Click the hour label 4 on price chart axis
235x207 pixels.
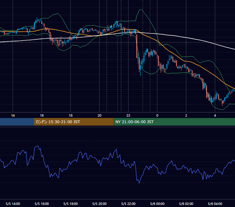click(x=215, y=116)
